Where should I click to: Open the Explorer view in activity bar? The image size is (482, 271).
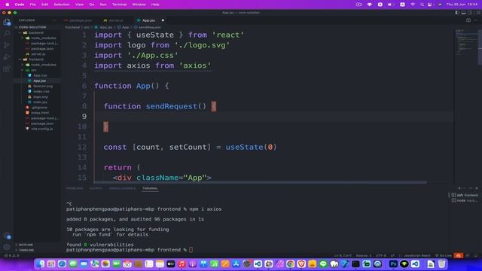click(x=7, y=22)
